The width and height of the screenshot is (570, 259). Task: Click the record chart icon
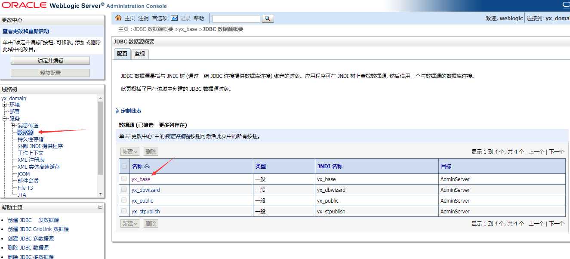[x=174, y=18]
